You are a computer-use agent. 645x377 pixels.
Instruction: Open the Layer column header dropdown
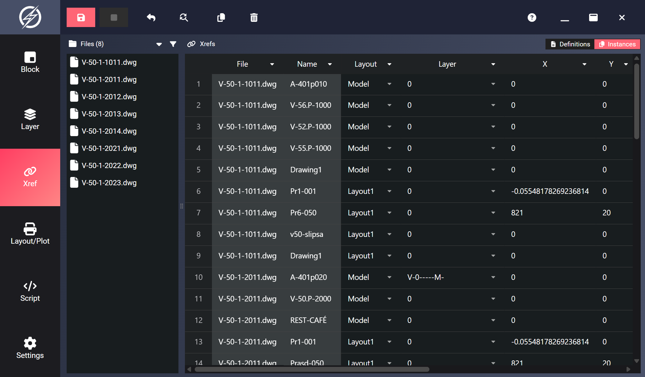(x=493, y=64)
